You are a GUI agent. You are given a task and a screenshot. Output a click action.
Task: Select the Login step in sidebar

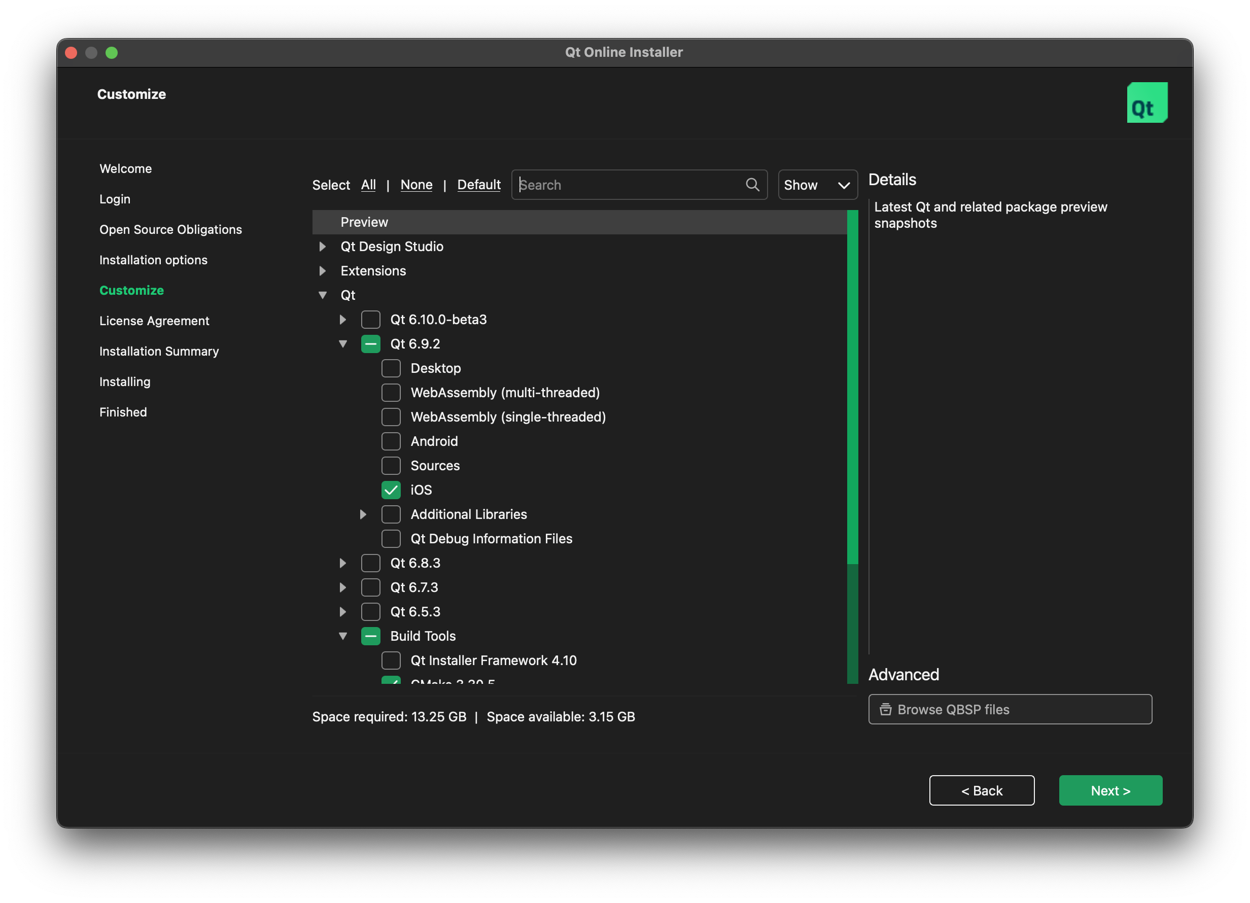click(x=115, y=199)
